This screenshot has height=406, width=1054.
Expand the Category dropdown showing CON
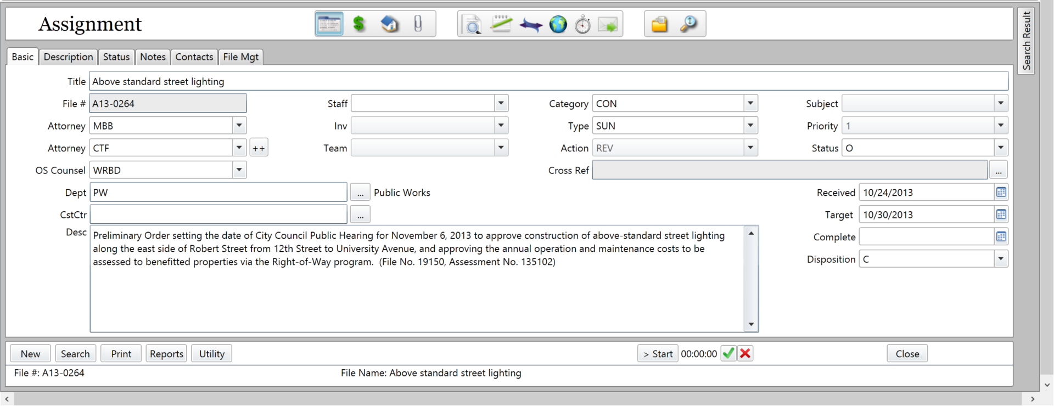[x=750, y=103]
